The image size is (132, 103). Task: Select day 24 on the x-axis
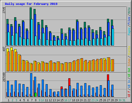pyautogui.click(x=97, y=100)
